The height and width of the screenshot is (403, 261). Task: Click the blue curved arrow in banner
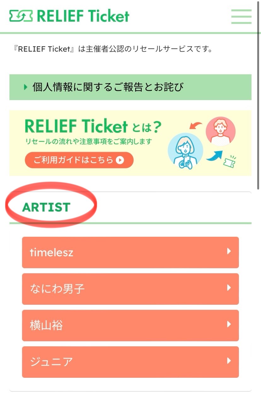214,156
